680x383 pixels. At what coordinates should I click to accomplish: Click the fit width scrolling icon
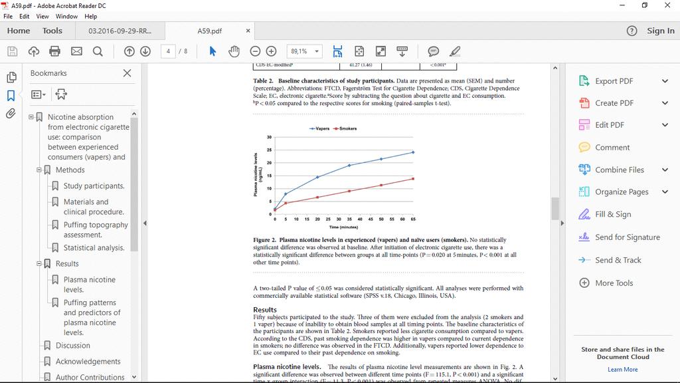click(337, 51)
